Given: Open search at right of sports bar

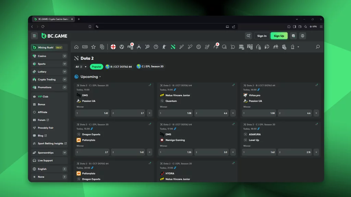Looking at the screenshot, I should tap(318, 47).
